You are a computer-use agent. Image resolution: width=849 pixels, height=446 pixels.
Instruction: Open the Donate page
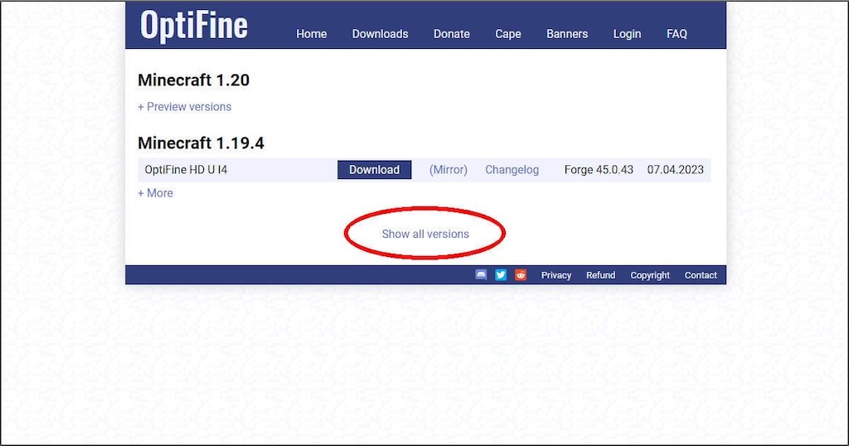pyautogui.click(x=452, y=33)
